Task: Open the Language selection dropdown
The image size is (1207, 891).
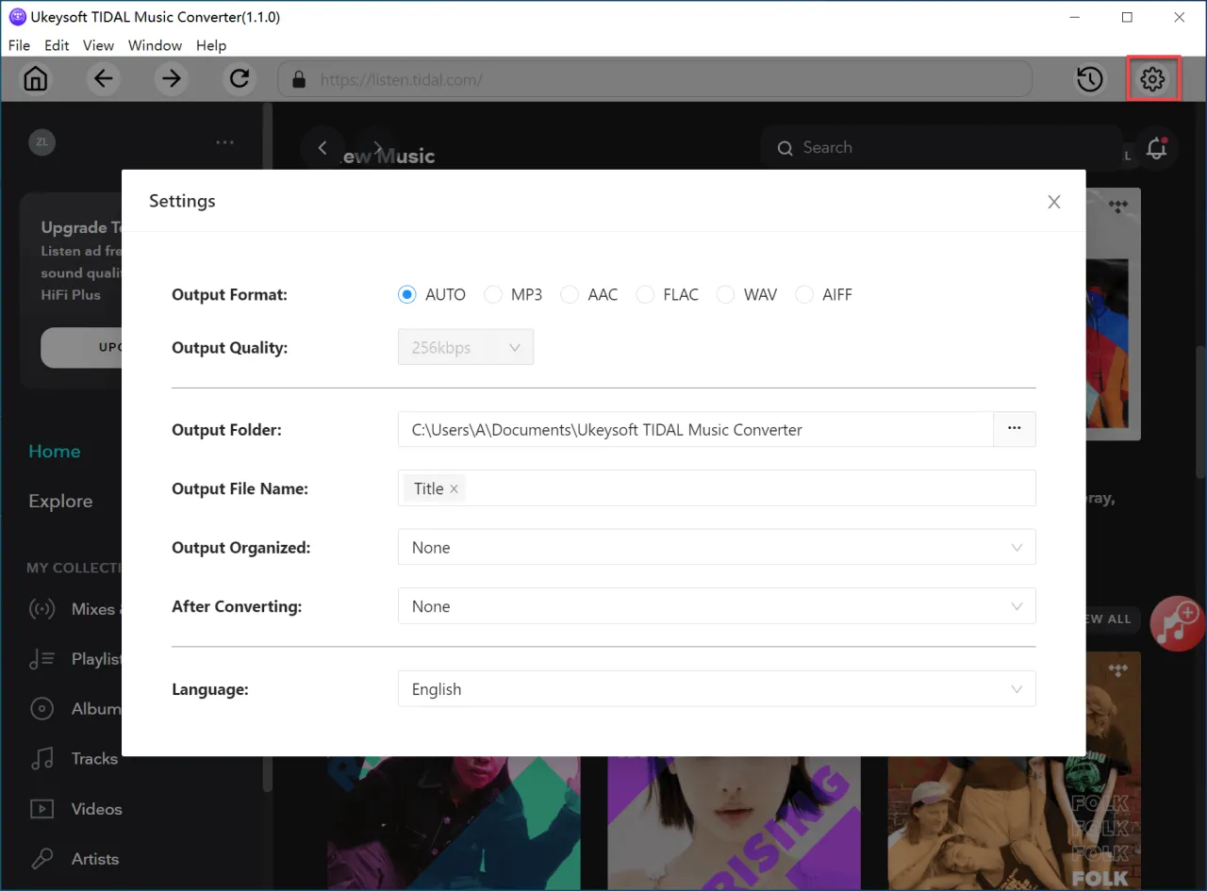Action: [1017, 689]
